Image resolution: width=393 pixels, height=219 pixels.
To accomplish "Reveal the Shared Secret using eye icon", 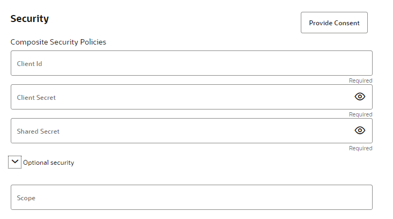I will click(360, 130).
